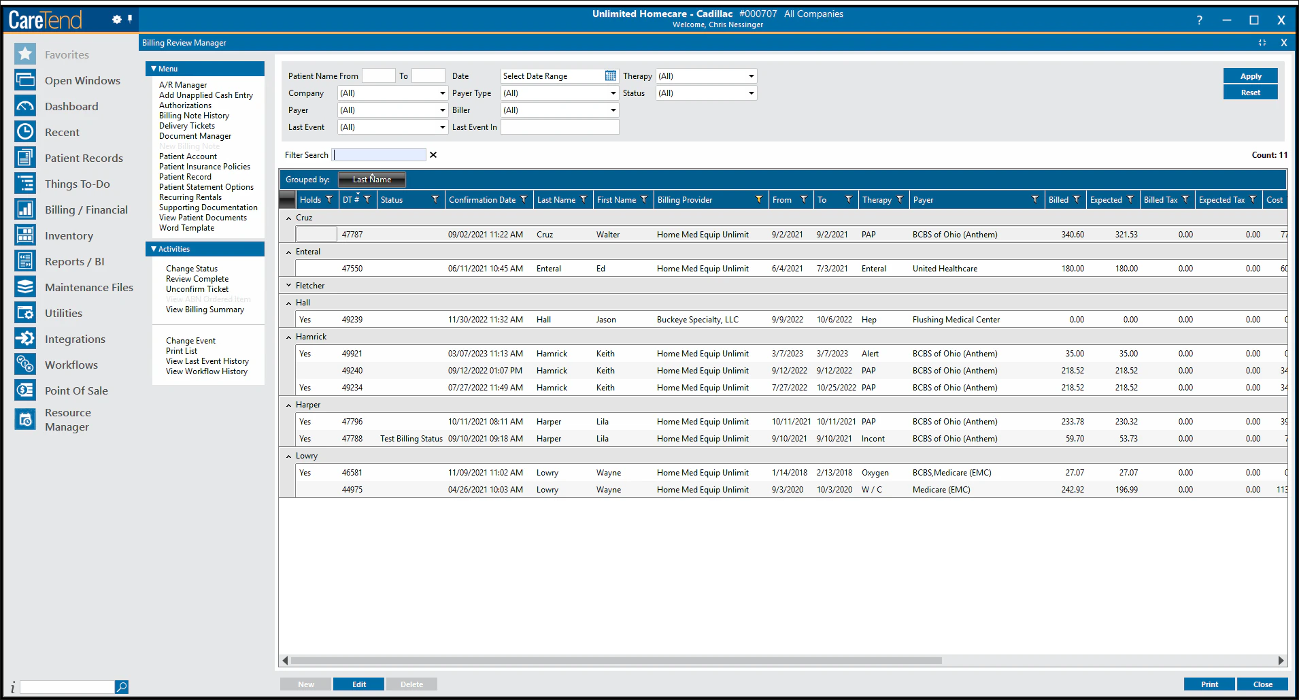The image size is (1299, 700).
Task: Click the Help question mark icon
Action: 1199,20
